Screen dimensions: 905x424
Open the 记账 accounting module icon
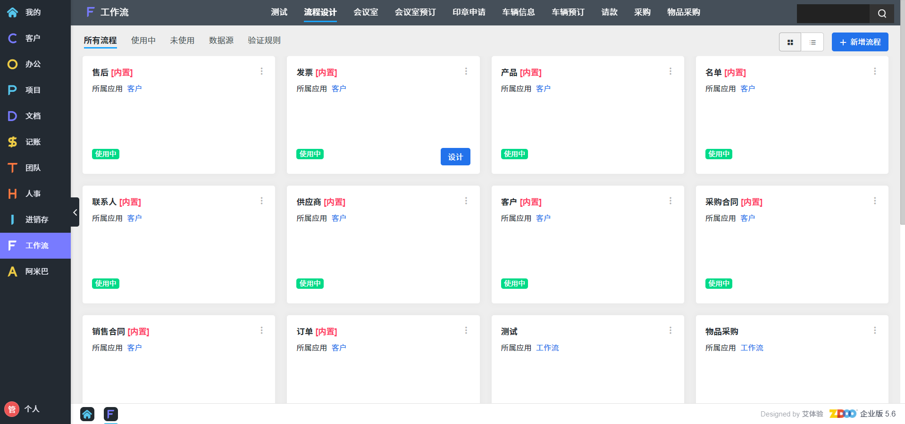pos(13,142)
